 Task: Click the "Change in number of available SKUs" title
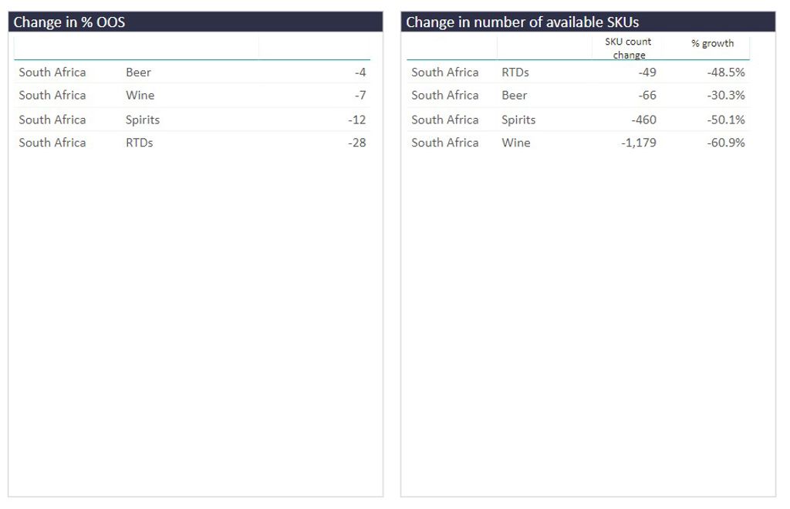[522, 22]
